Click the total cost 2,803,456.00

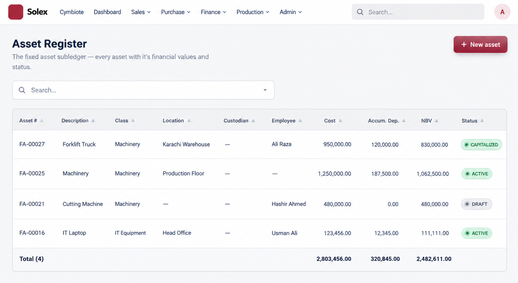pyautogui.click(x=334, y=259)
